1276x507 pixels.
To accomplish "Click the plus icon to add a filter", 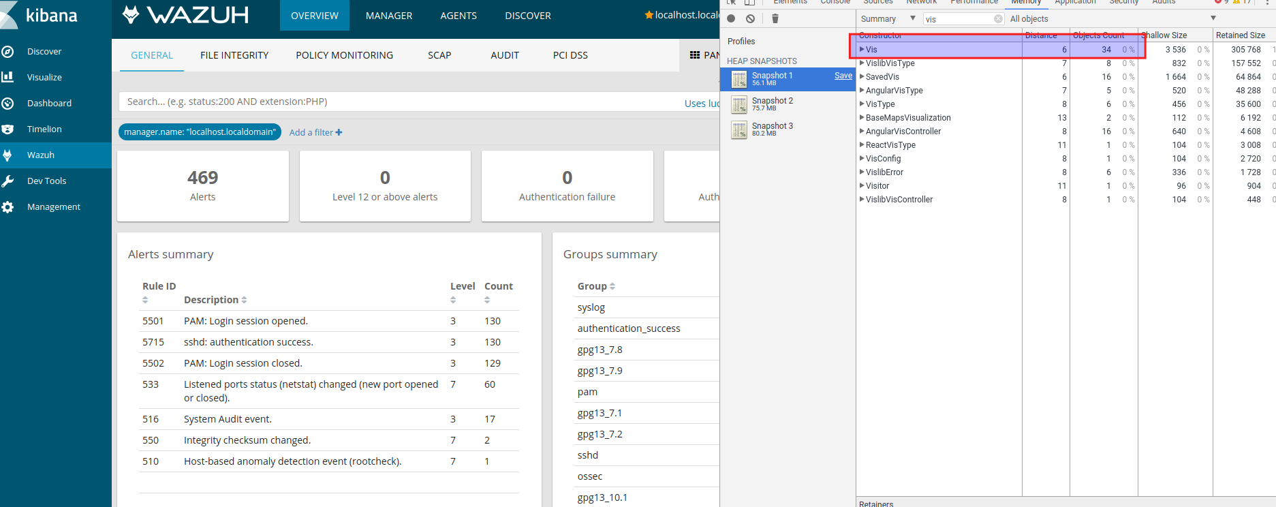I will click(x=339, y=132).
